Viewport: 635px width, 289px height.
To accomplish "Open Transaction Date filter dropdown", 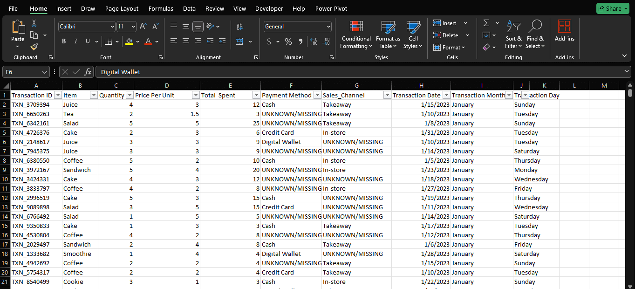I will [x=446, y=95].
